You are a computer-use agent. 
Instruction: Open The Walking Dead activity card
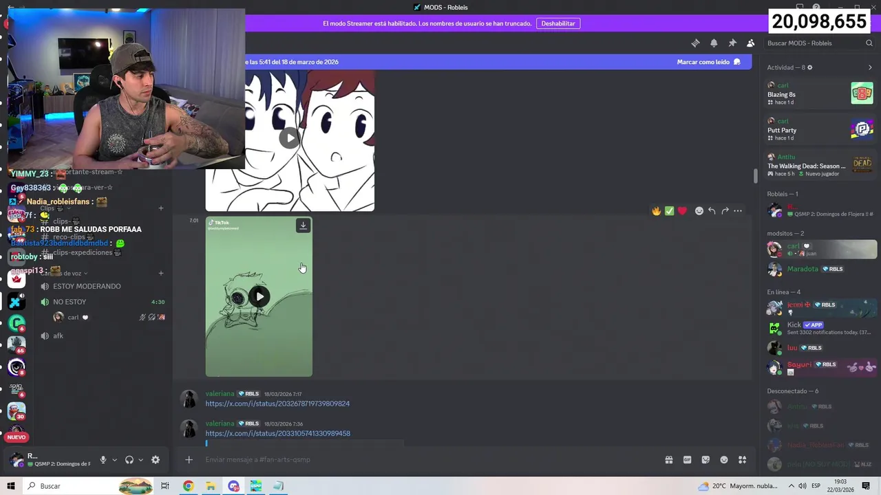(820, 165)
